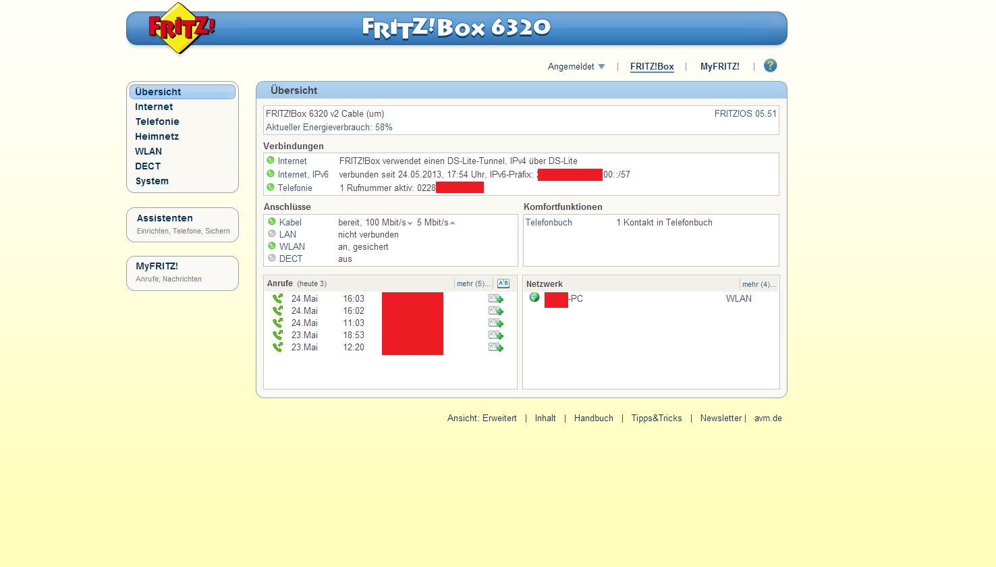
Task: Visit avm.de footer link
Action: click(768, 418)
